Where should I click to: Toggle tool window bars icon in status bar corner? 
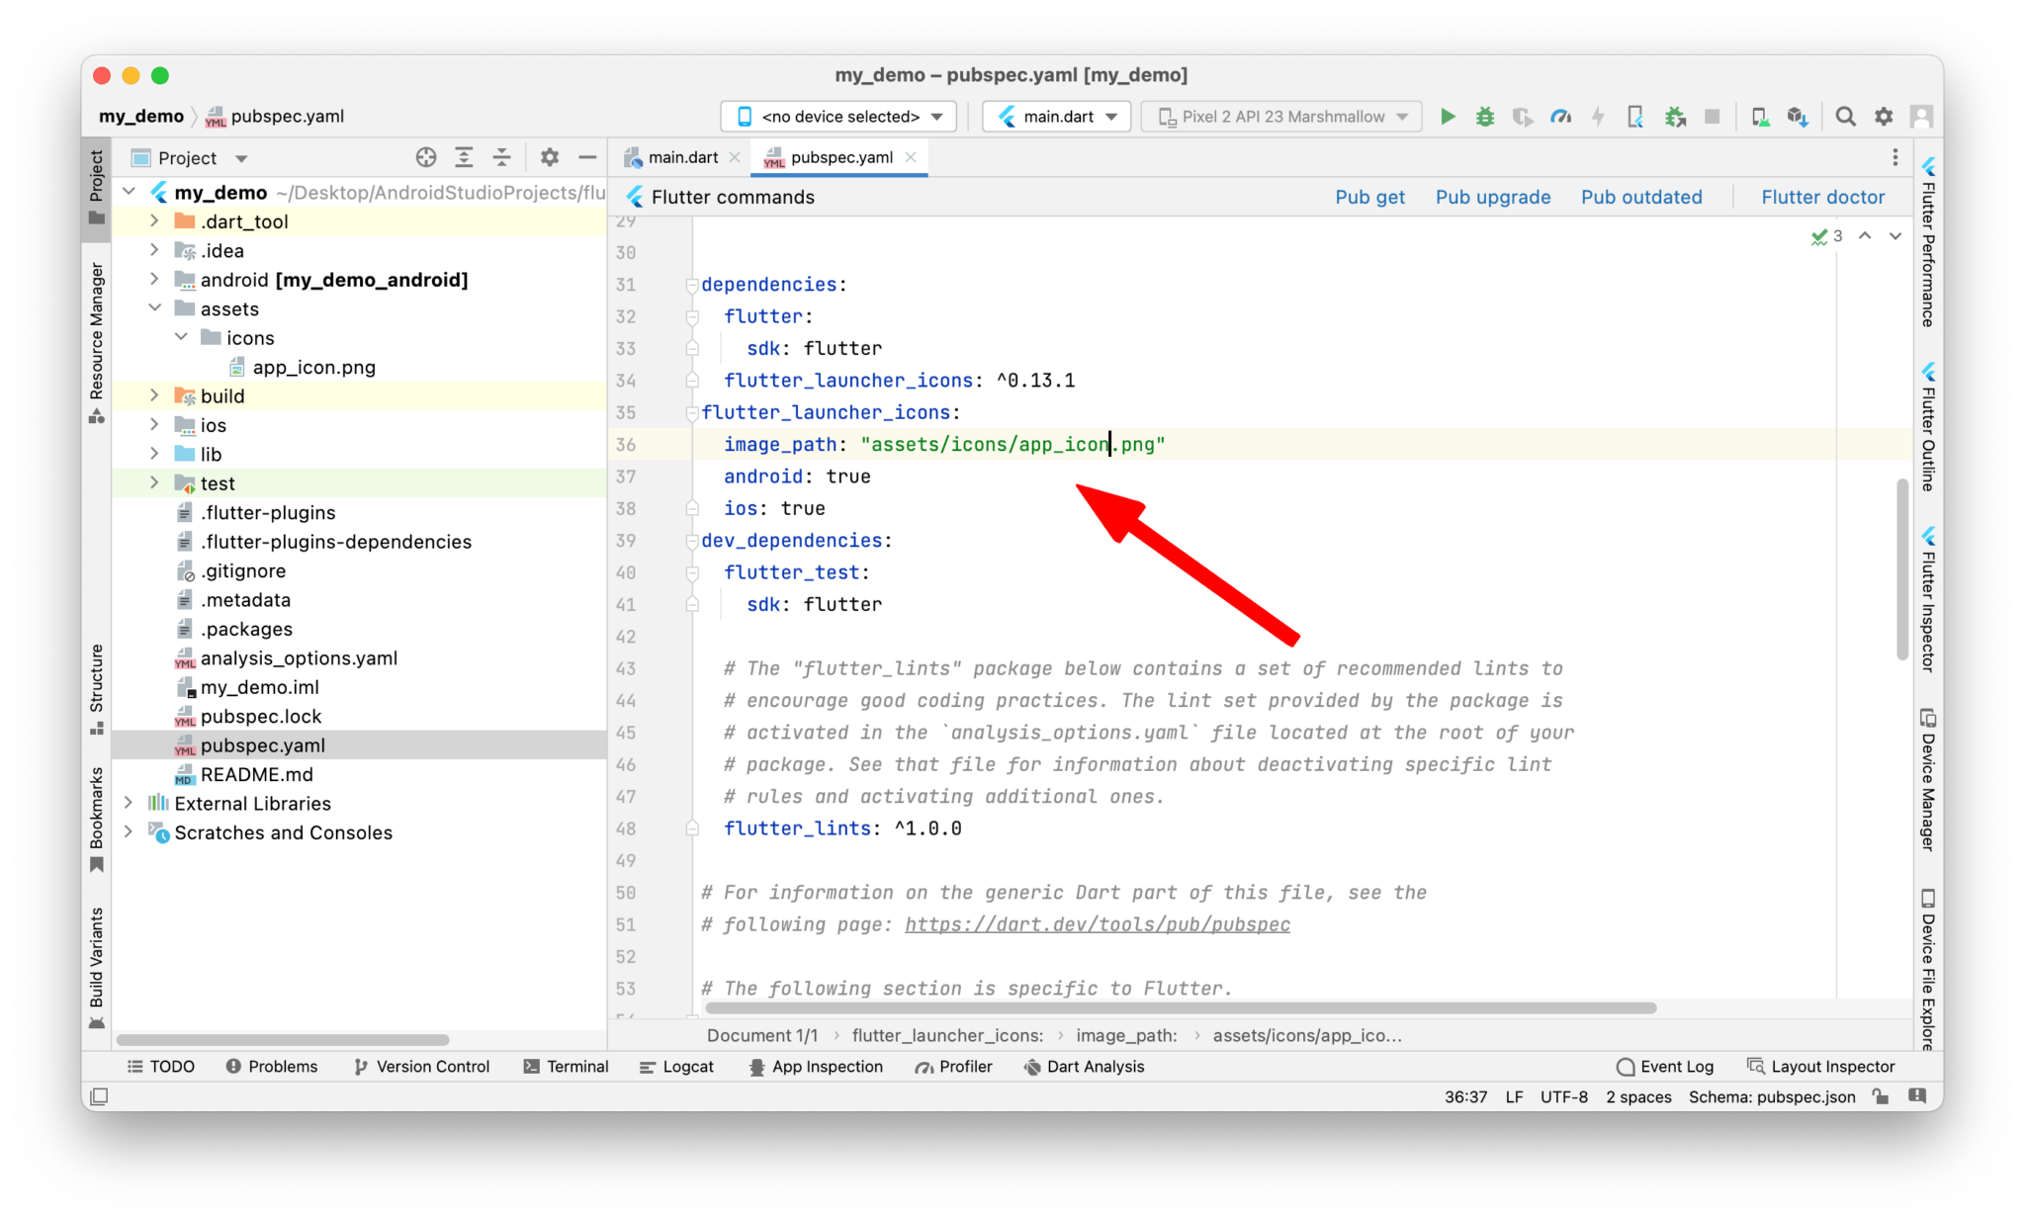[99, 1096]
